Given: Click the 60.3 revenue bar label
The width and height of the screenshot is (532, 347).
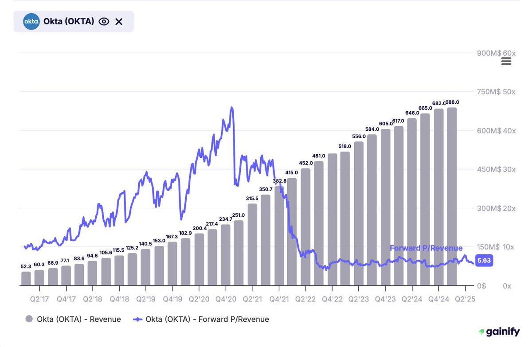Looking at the screenshot, I should 39,264.
